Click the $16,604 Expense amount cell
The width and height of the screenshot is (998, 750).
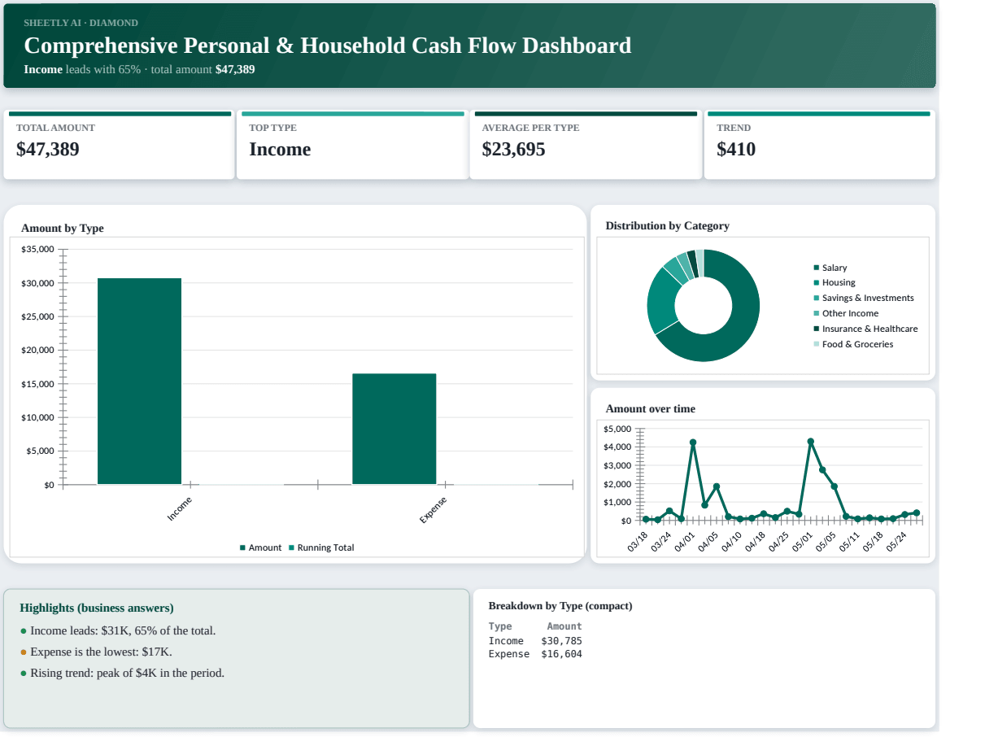point(561,654)
